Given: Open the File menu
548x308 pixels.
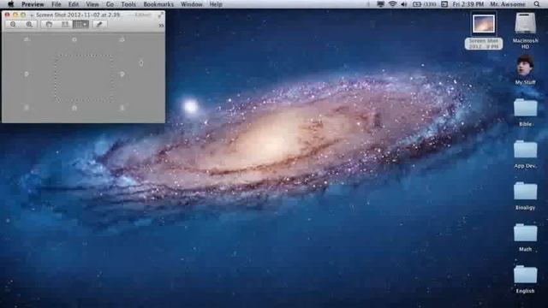Looking at the screenshot, I should coord(57,4).
